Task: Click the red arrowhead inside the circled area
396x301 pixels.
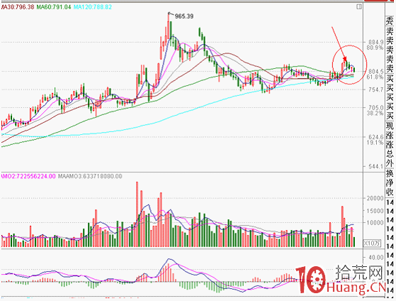Action: tap(345, 59)
